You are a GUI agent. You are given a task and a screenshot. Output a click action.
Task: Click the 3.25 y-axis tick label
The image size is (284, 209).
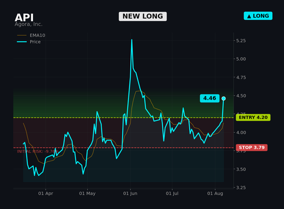(x=241, y=187)
